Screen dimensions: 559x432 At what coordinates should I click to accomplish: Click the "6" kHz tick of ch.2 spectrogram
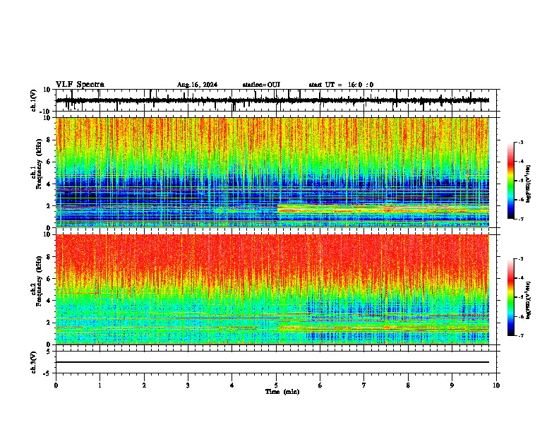[x=49, y=278]
